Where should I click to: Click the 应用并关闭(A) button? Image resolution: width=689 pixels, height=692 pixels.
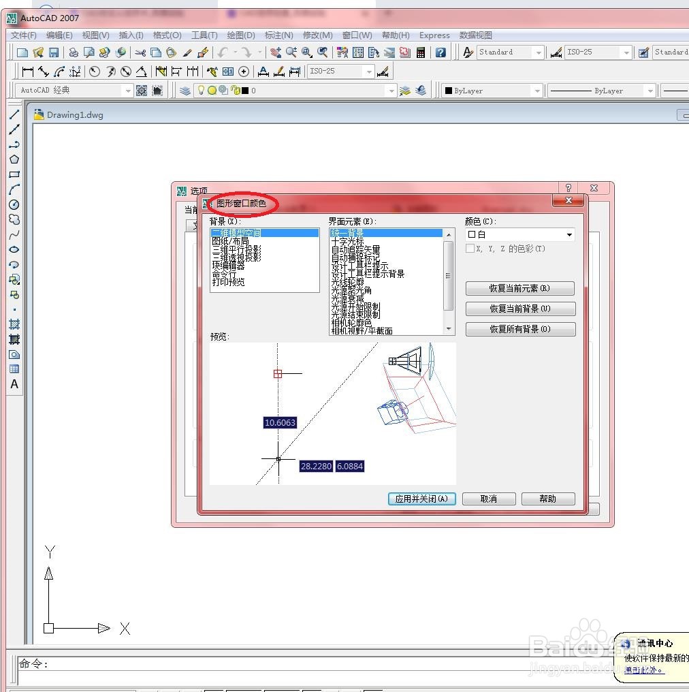[x=421, y=499]
